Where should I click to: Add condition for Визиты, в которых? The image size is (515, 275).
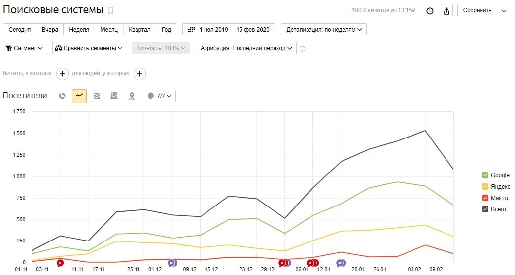point(62,74)
